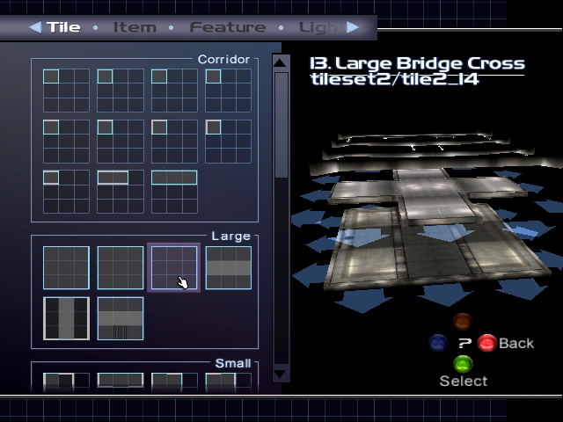
Task: Select fourth Corridor tile in second row
Action: 228,142
